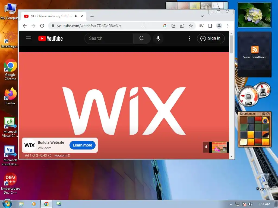The image size is (278, 208).
Task: Select Microsoft Visual C# desktop shortcut
Action: click(x=10, y=127)
